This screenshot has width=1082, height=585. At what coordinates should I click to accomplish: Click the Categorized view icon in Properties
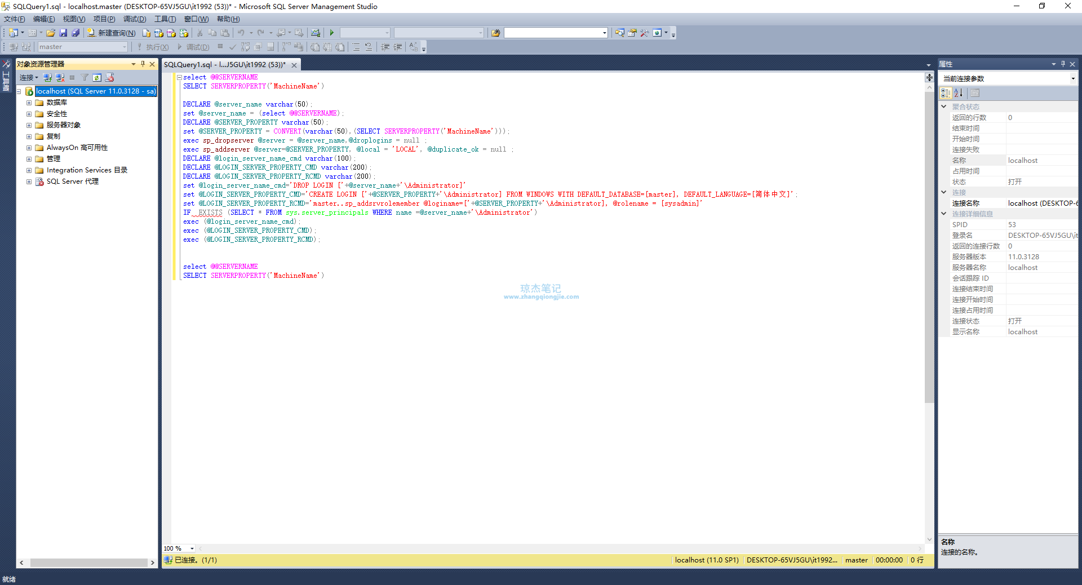946,93
